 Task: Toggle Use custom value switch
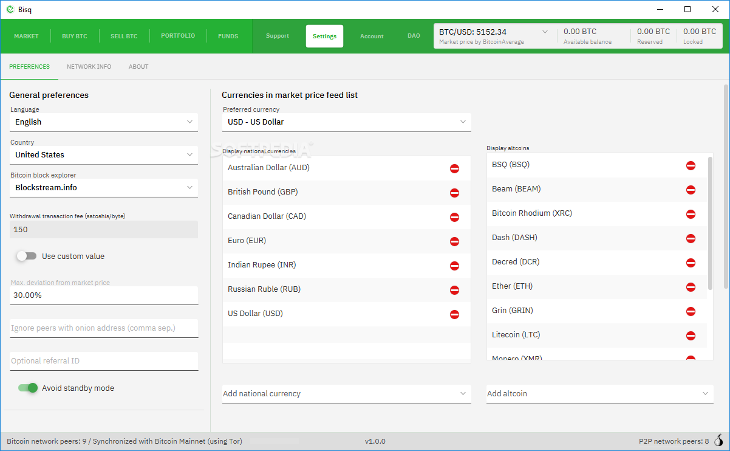[x=27, y=256]
